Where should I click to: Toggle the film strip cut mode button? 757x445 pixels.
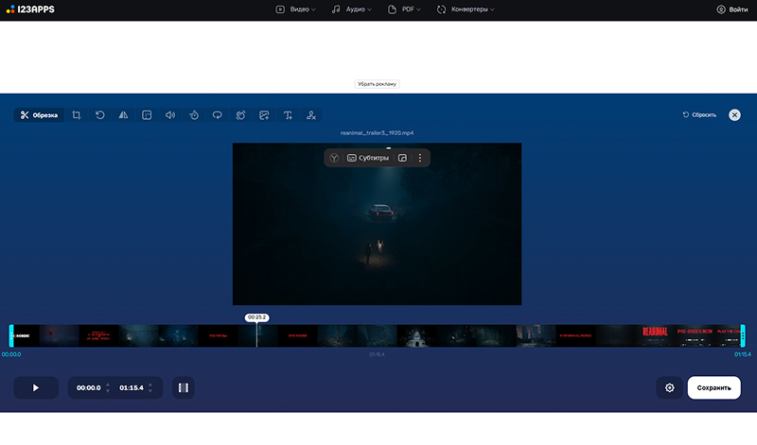184,387
